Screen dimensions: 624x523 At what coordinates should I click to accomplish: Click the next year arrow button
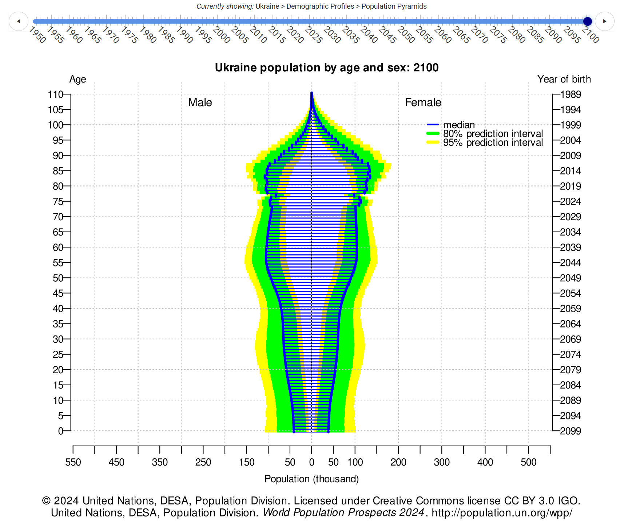click(x=605, y=21)
